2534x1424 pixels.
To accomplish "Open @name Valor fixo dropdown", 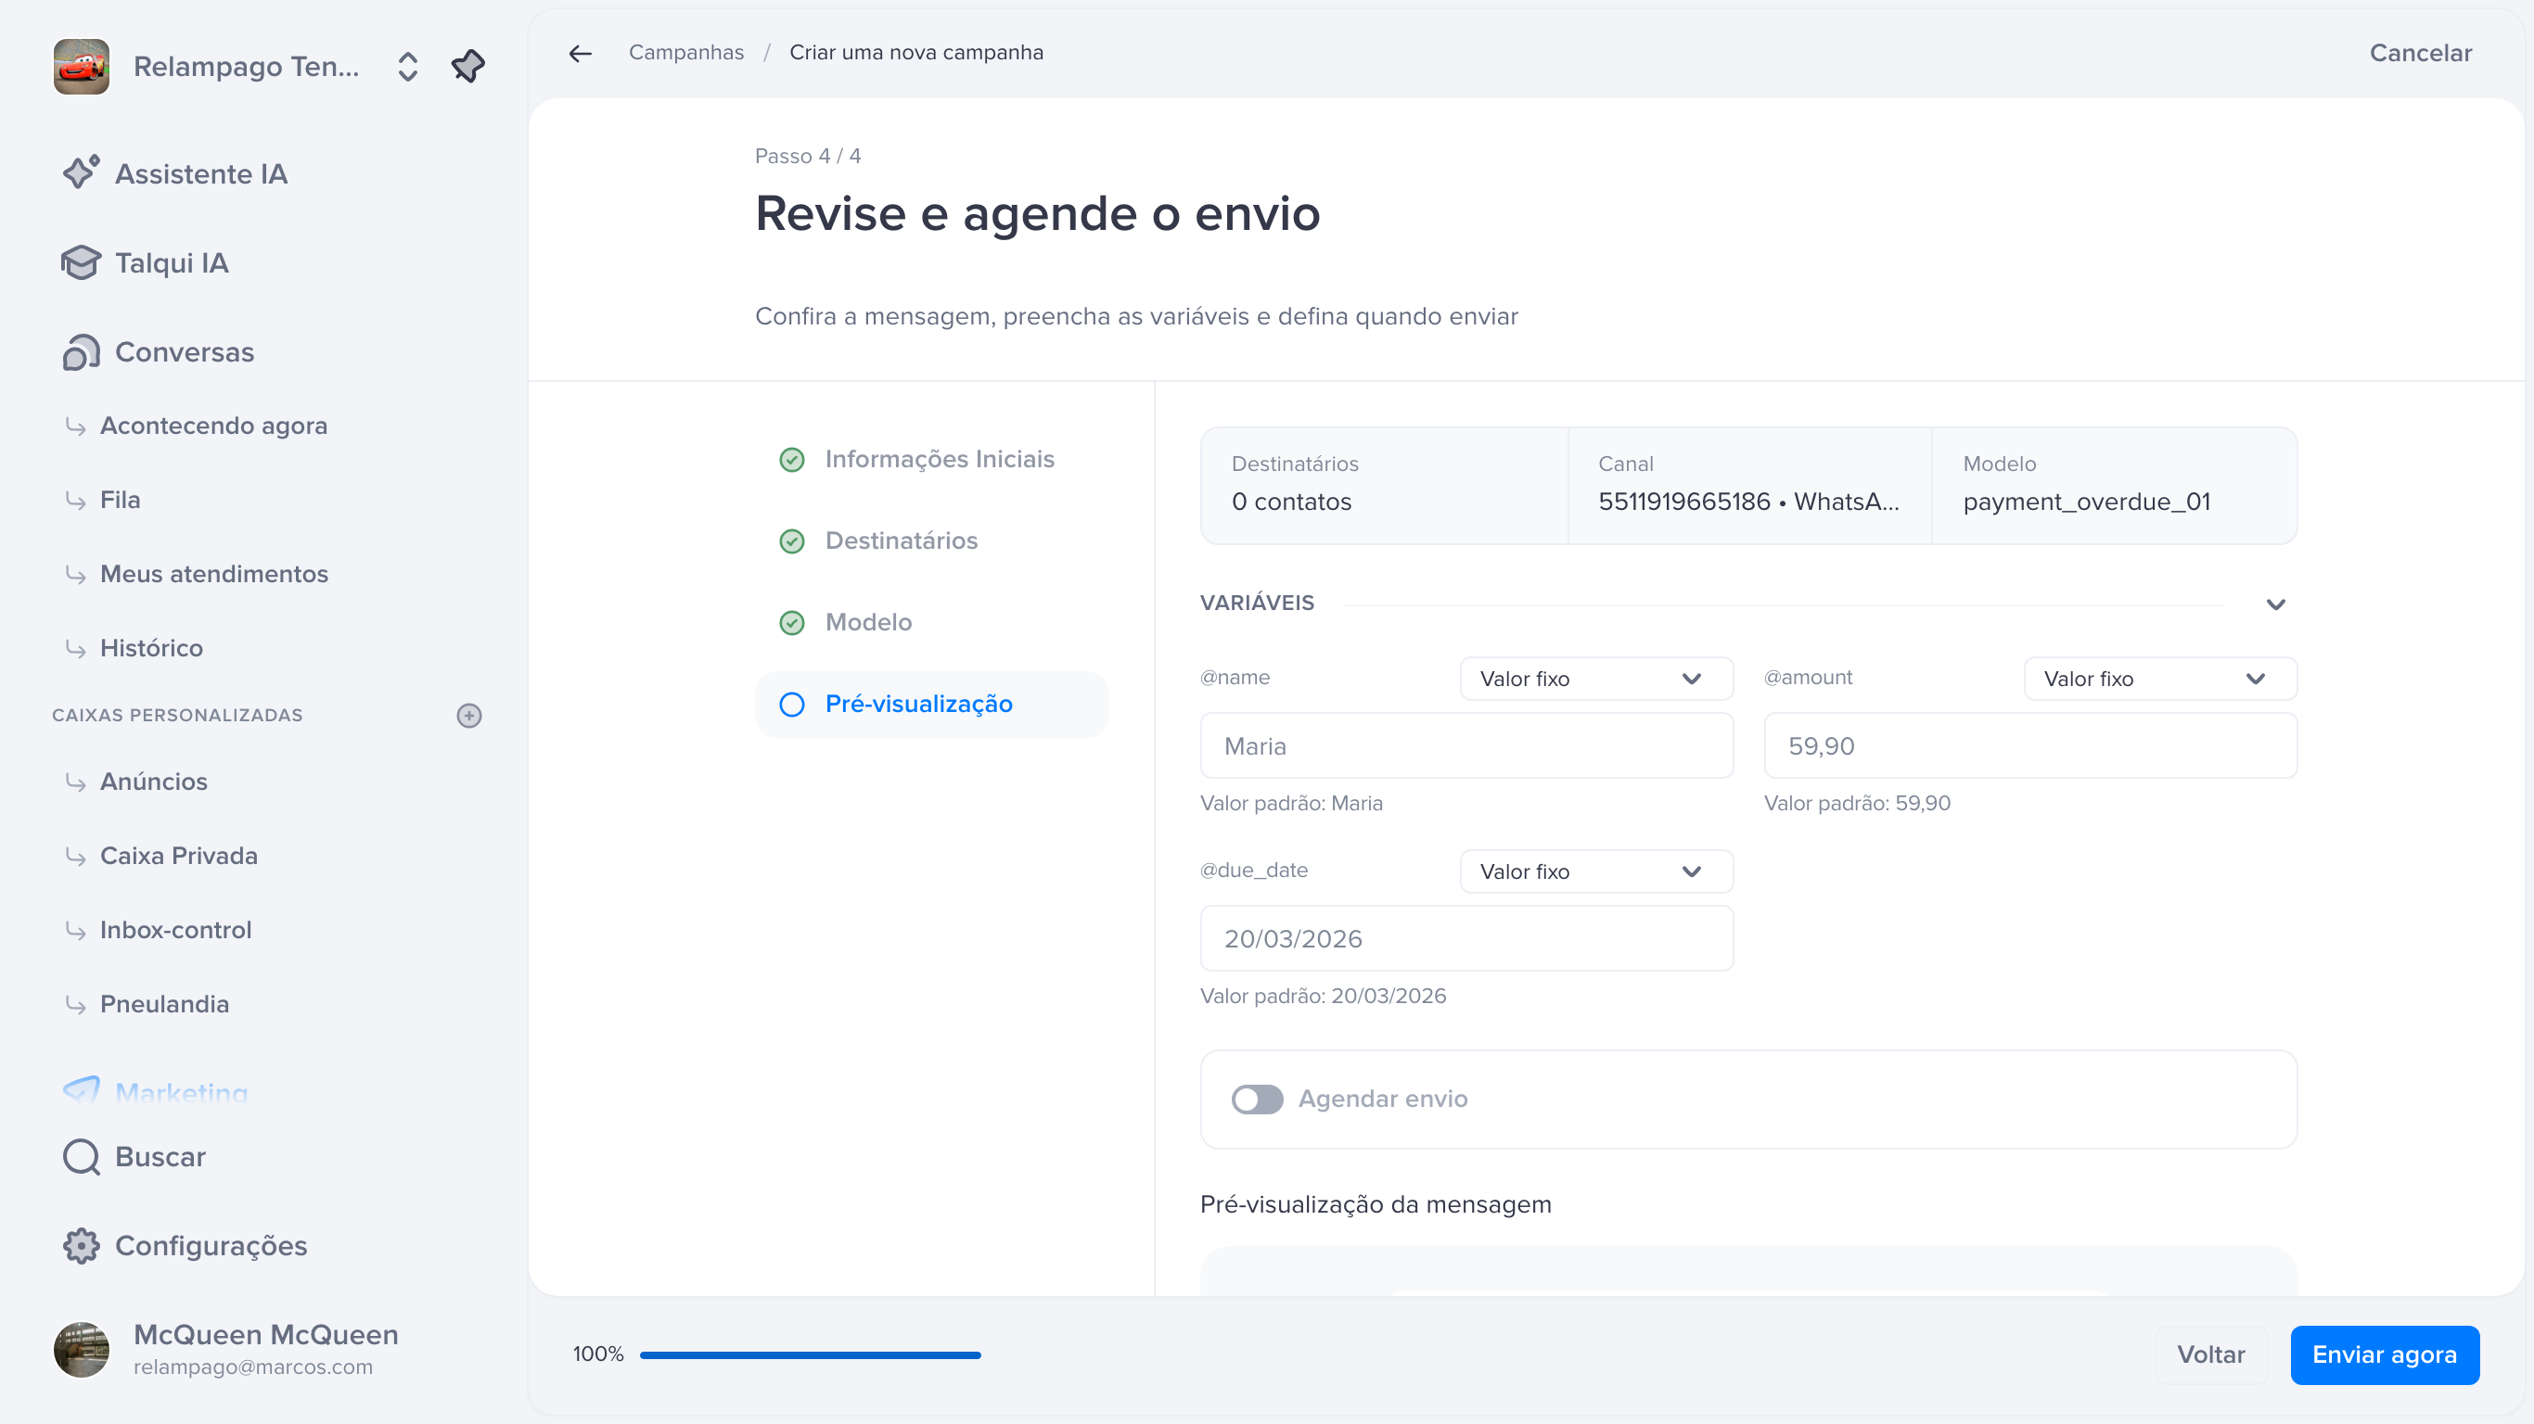I will click(x=1596, y=679).
